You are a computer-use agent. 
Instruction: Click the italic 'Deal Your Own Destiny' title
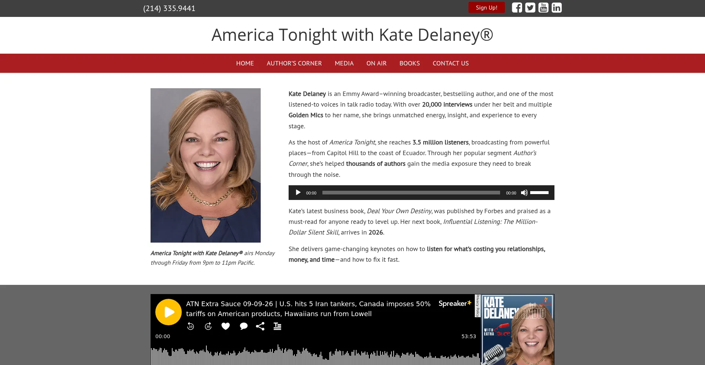click(399, 211)
